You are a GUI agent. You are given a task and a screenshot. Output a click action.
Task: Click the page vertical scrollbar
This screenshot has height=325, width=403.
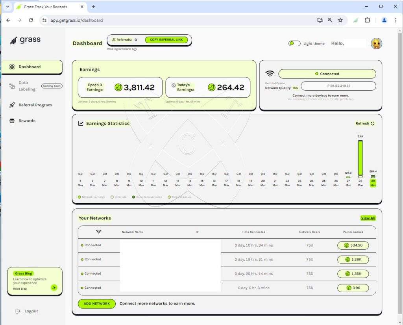pos(400,174)
